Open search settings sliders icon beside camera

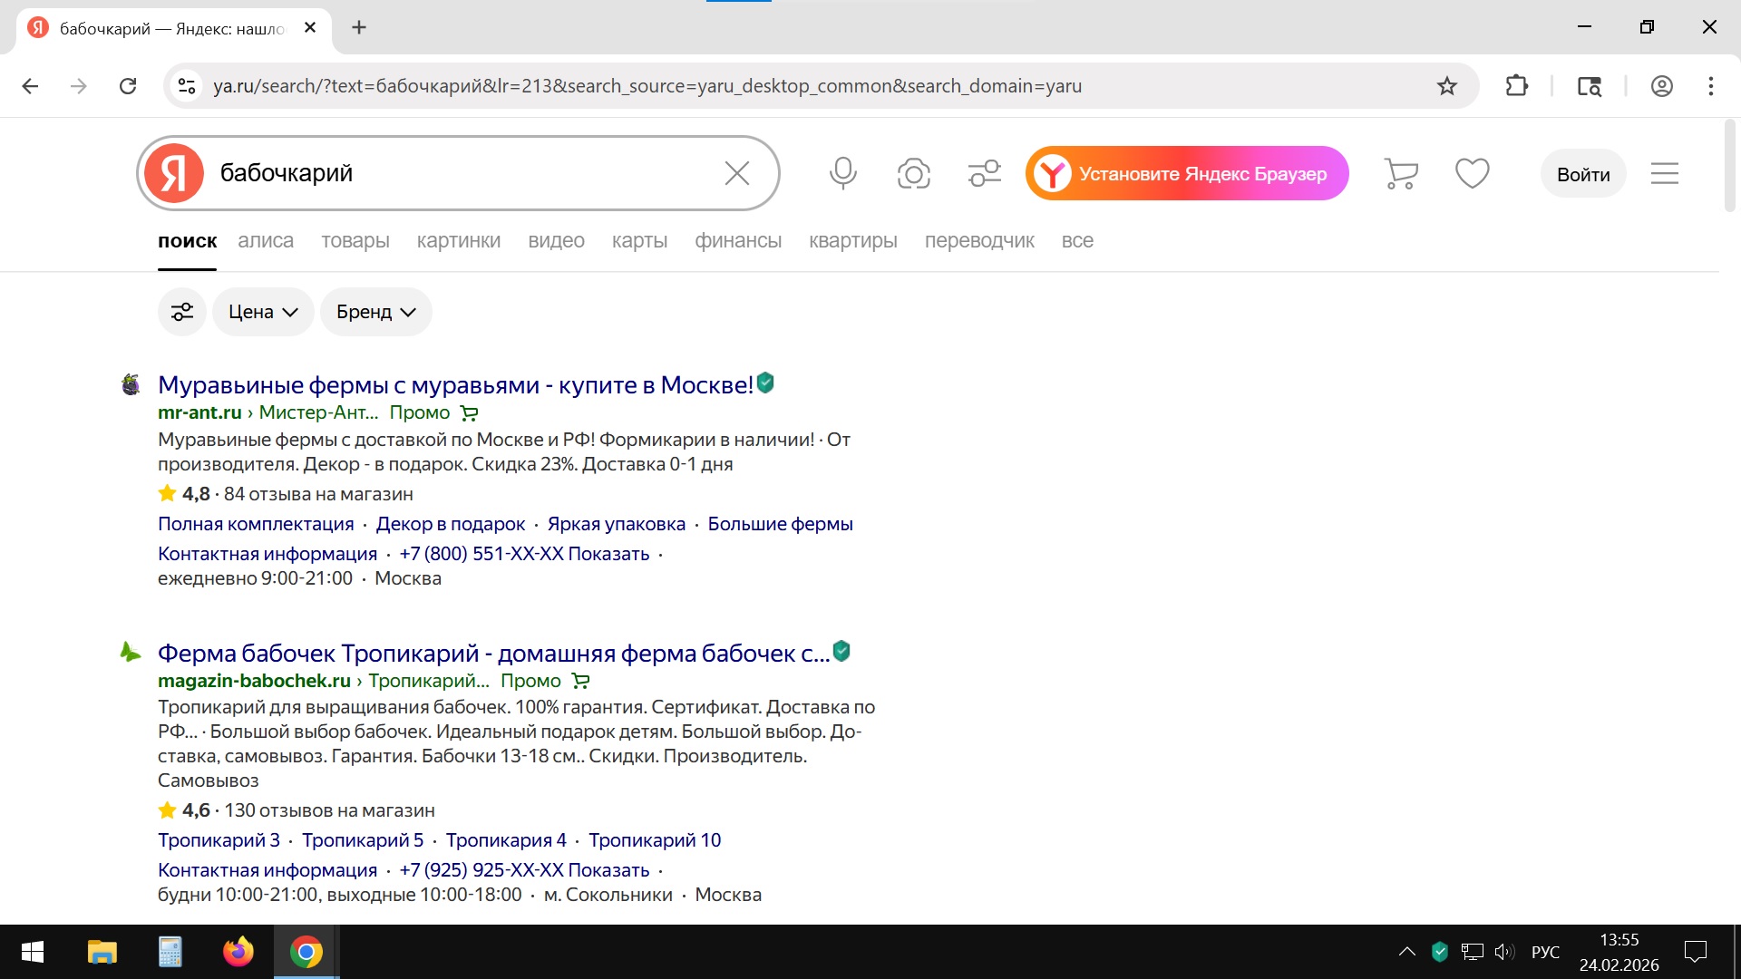coord(984,173)
